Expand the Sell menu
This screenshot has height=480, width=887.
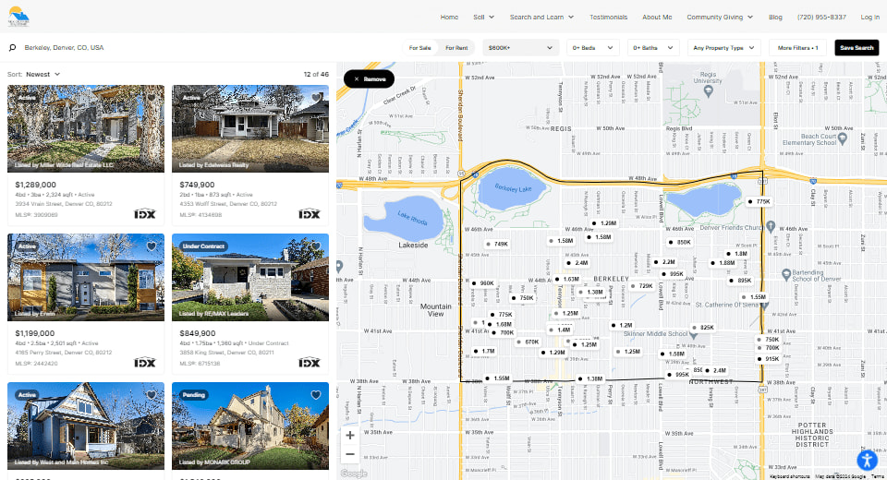pyautogui.click(x=483, y=17)
